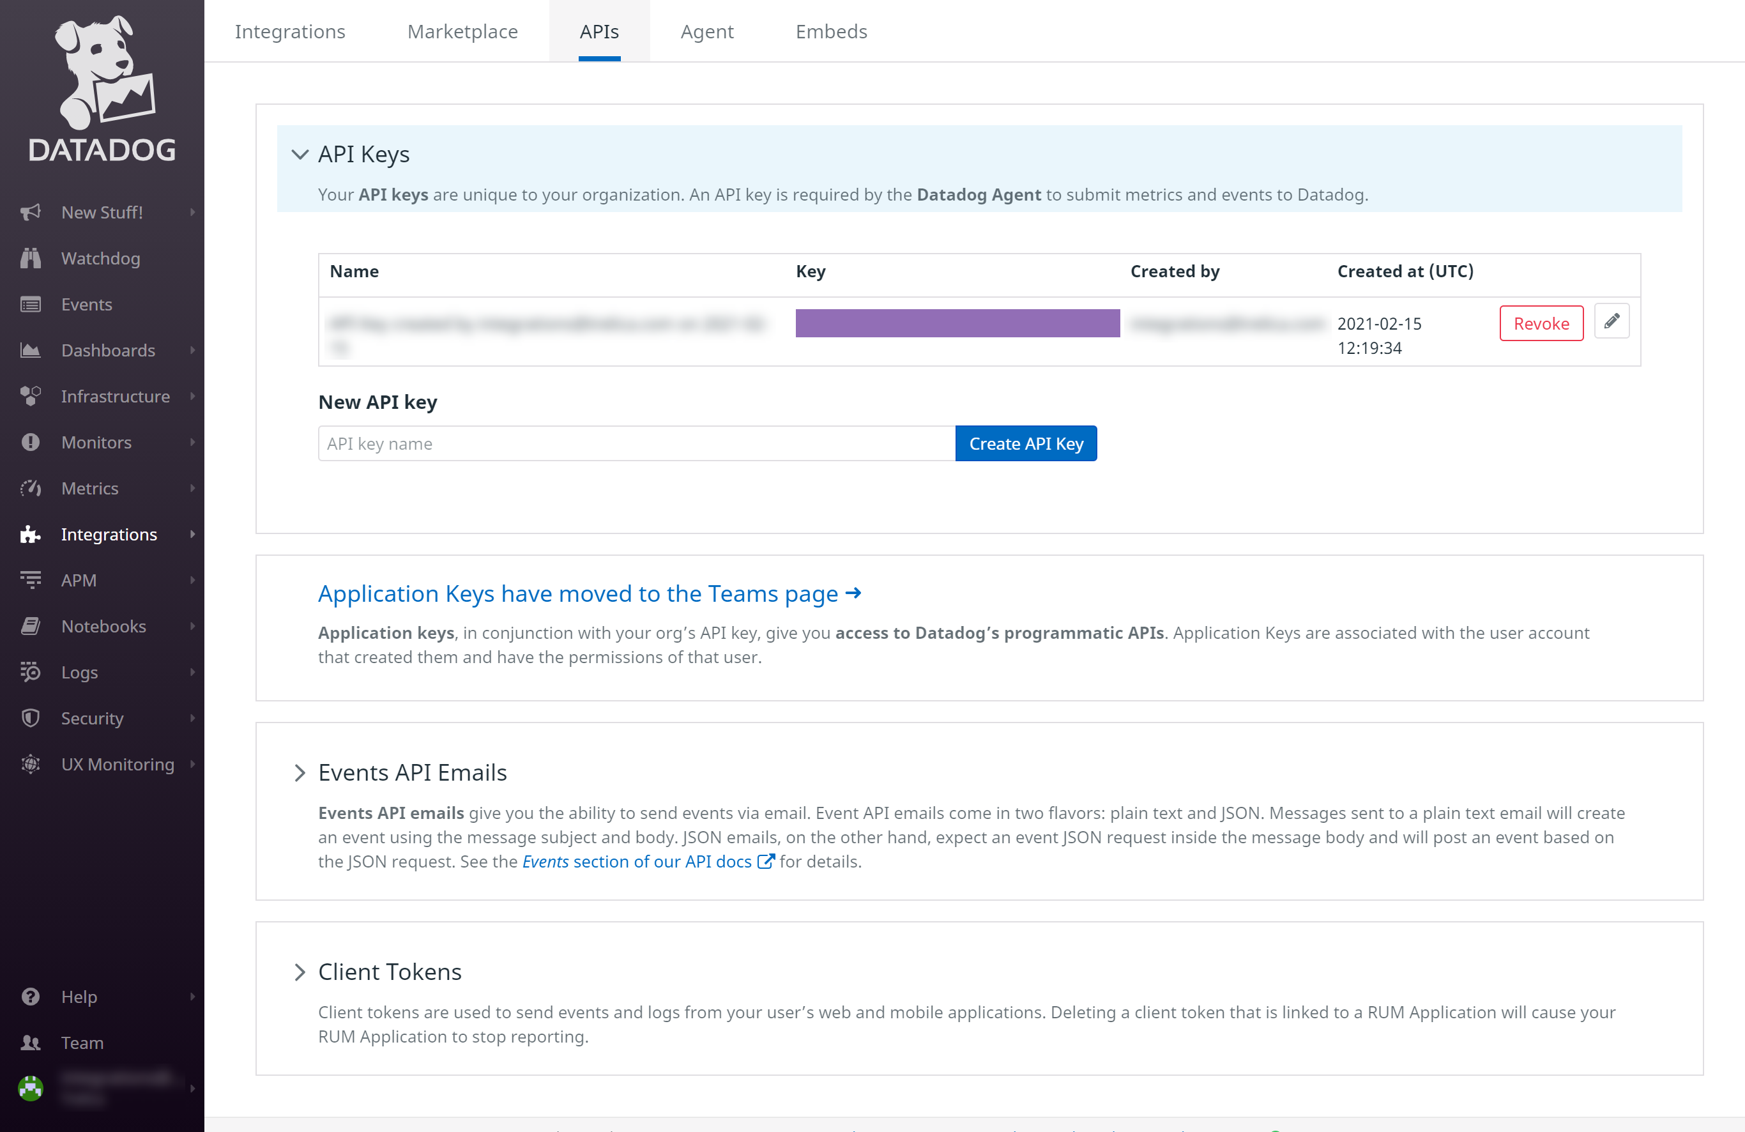Viewport: 1745px width, 1132px height.
Task: Click the Events list icon
Action: [30, 304]
